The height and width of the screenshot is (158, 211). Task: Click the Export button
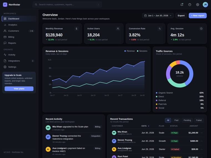click(x=181, y=16)
